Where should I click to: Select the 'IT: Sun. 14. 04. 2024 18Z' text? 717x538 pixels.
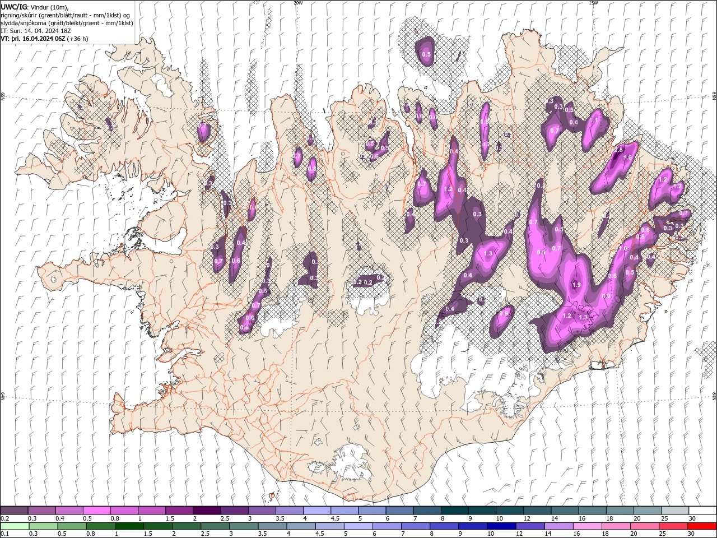click(36, 31)
